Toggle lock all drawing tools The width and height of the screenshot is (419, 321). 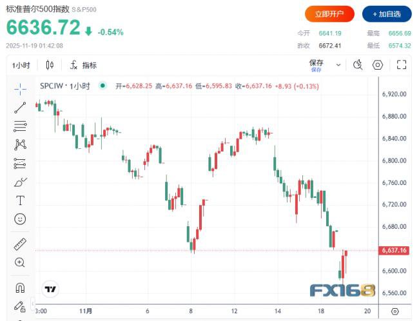coord(20,306)
